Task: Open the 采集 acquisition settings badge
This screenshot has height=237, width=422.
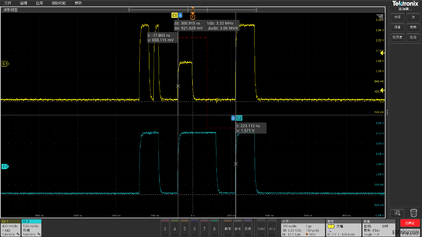Action: point(379,228)
